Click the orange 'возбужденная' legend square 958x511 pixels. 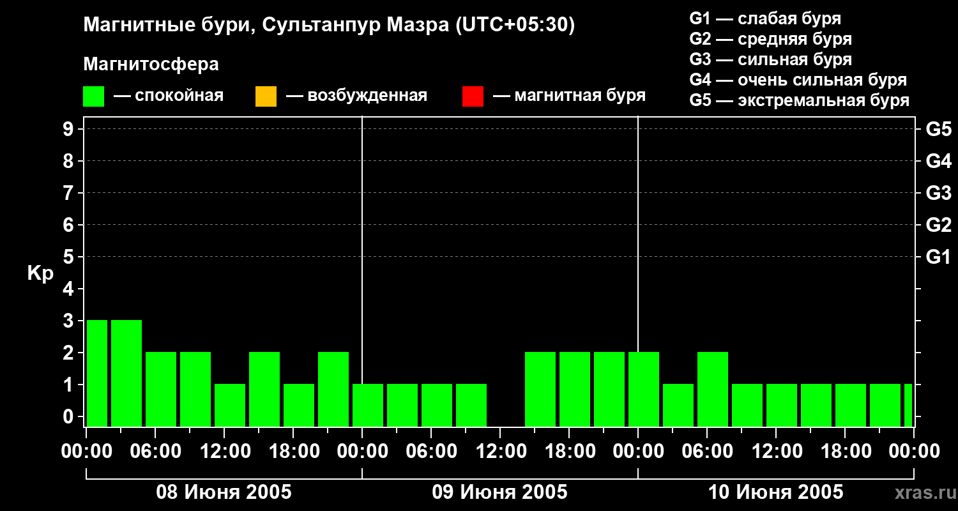click(266, 96)
